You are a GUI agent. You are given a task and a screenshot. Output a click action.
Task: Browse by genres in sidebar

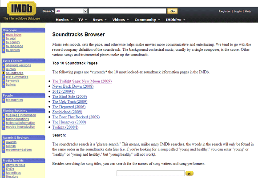click(x=13, y=50)
